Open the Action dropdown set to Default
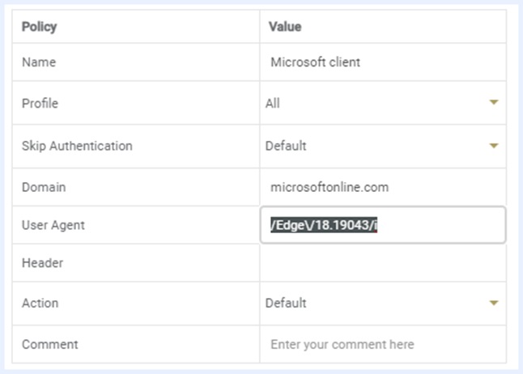The width and height of the screenshot is (523, 374). [x=381, y=304]
